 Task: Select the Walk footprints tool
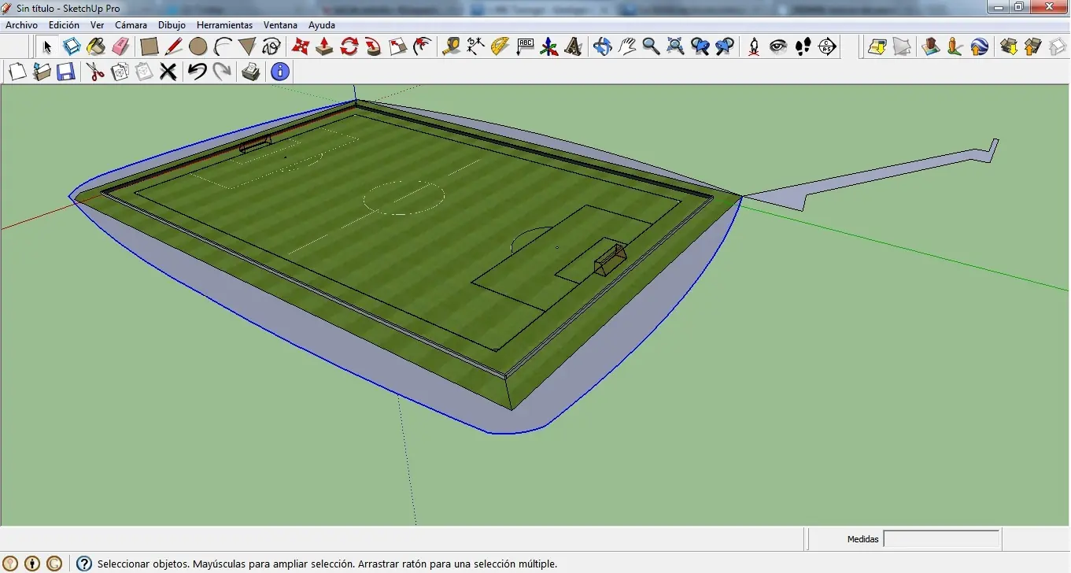coord(803,46)
